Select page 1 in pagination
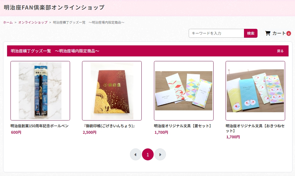This screenshot has width=295, height=176. click(x=148, y=155)
